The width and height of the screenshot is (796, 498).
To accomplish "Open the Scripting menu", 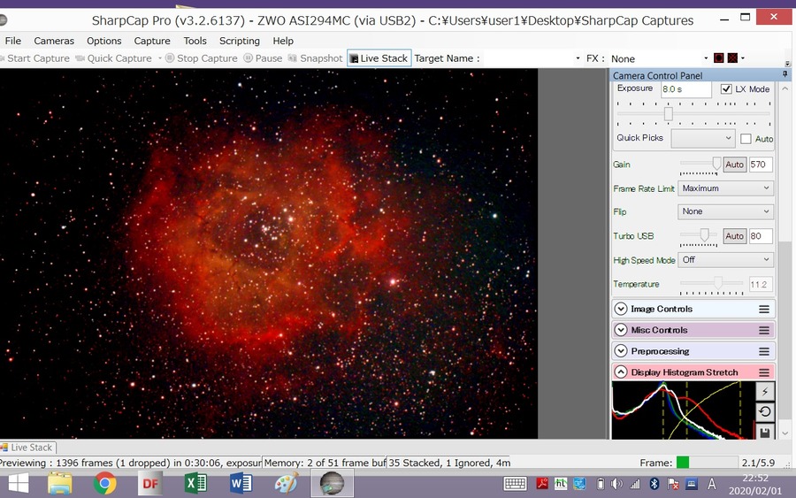I will [x=239, y=41].
